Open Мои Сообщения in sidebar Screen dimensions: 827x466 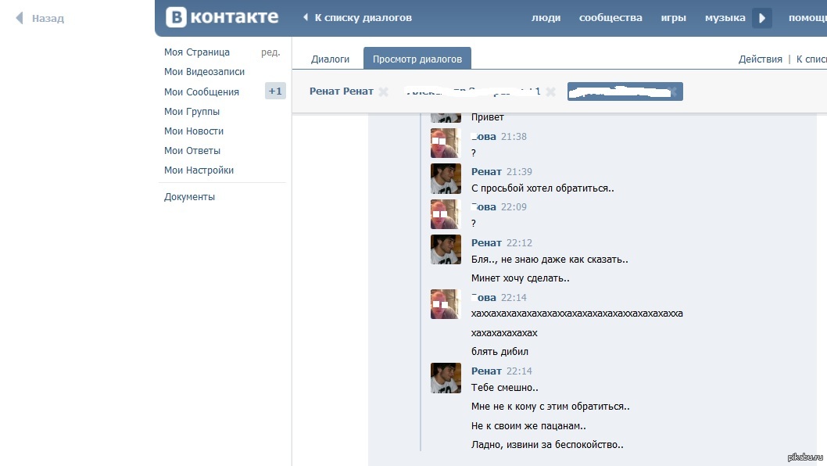[x=202, y=92]
